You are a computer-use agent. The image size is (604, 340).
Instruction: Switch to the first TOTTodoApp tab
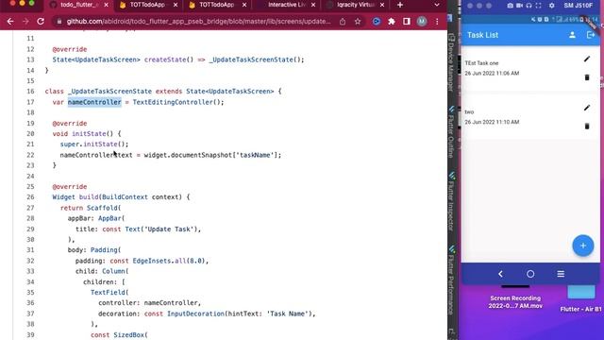point(147,5)
